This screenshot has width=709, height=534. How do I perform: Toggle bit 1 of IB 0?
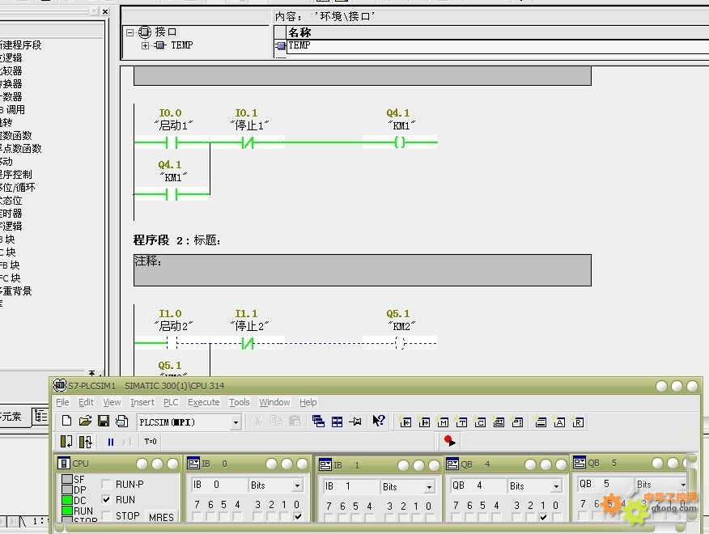click(284, 516)
